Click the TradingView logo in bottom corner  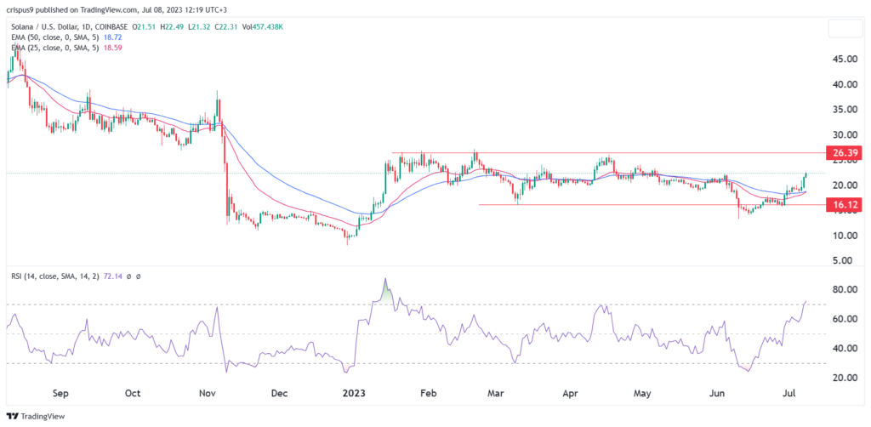pyautogui.click(x=38, y=416)
